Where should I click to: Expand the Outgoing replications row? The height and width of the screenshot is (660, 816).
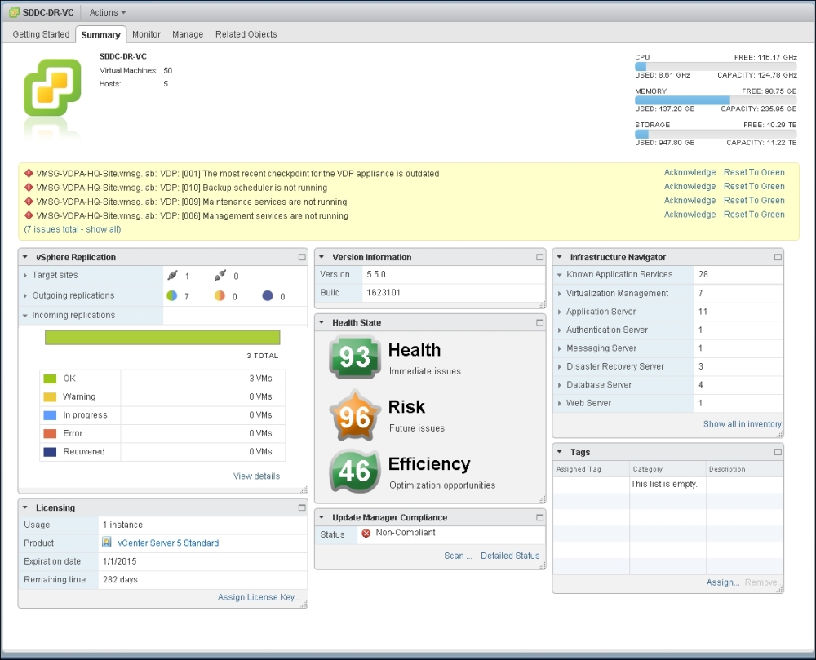coord(25,295)
